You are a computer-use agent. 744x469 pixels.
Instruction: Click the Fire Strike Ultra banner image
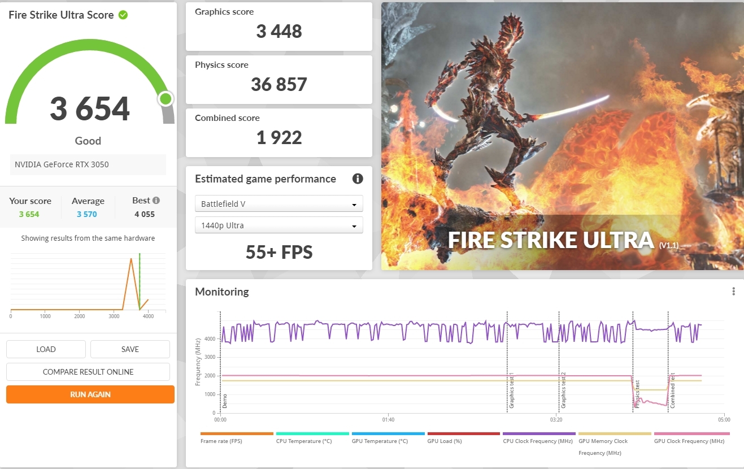pyautogui.click(x=563, y=136)
